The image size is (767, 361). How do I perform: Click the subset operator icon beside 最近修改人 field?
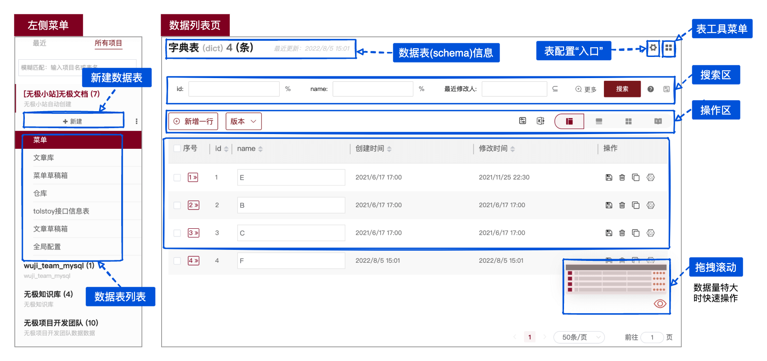pos(555,89)
